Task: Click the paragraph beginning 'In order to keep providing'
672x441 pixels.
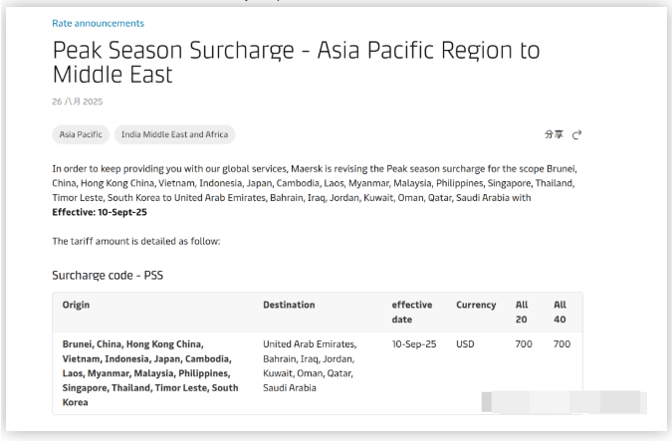Action: pos(315,190)
